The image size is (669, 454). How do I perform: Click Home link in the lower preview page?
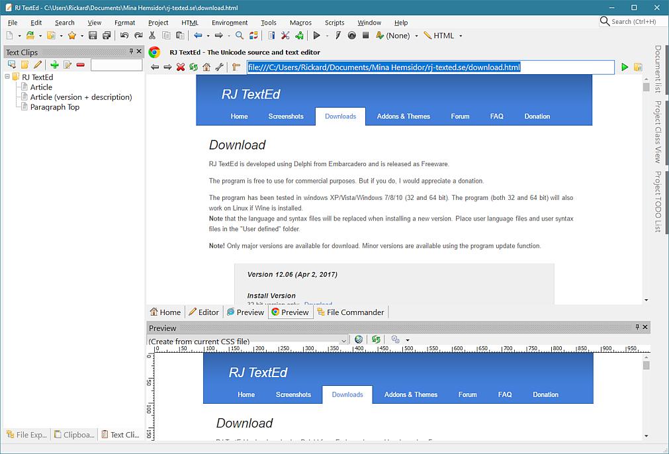click(x=246, y=394)
